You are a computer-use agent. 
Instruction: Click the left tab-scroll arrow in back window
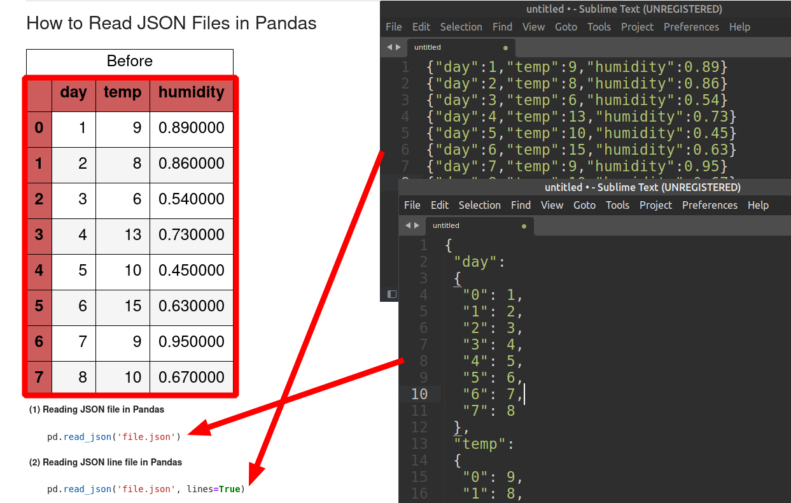click(x=389, y=46)
